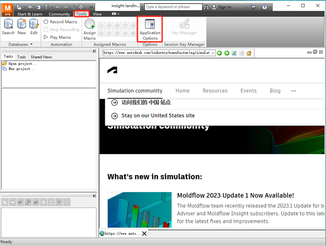Click the URL address field

157,53
